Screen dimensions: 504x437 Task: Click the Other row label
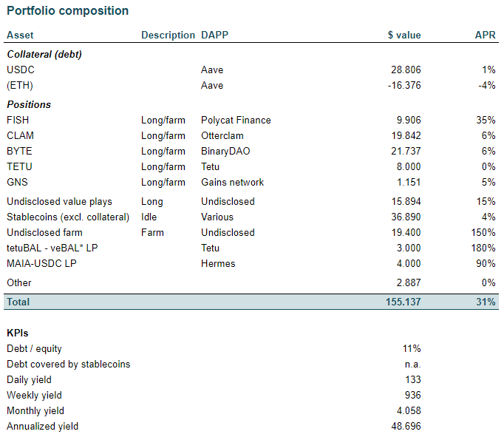point(19,283)
